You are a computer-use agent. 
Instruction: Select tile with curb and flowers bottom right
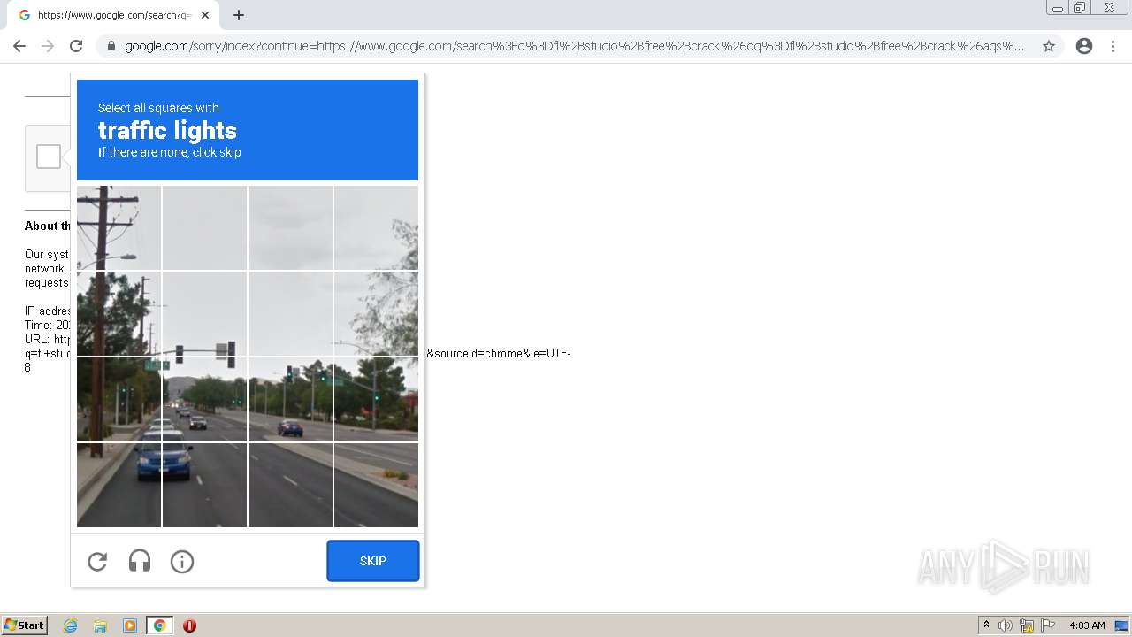click(x=376, y=485)
